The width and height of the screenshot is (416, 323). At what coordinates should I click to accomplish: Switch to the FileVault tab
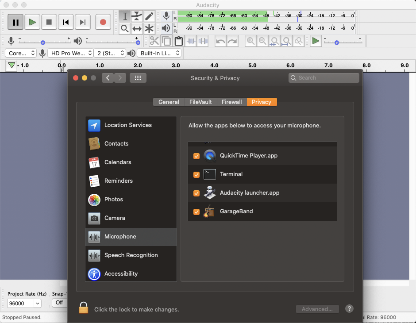pyautogui.click(x=200, y=102)
